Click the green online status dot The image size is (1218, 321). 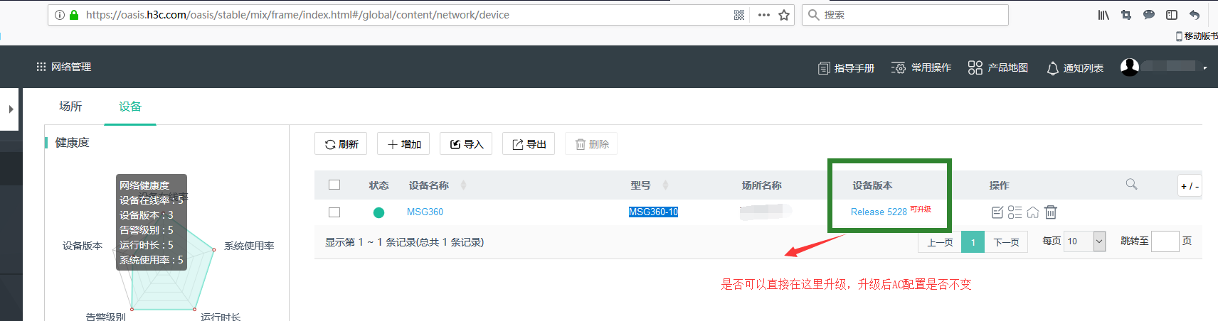[378, 212]
